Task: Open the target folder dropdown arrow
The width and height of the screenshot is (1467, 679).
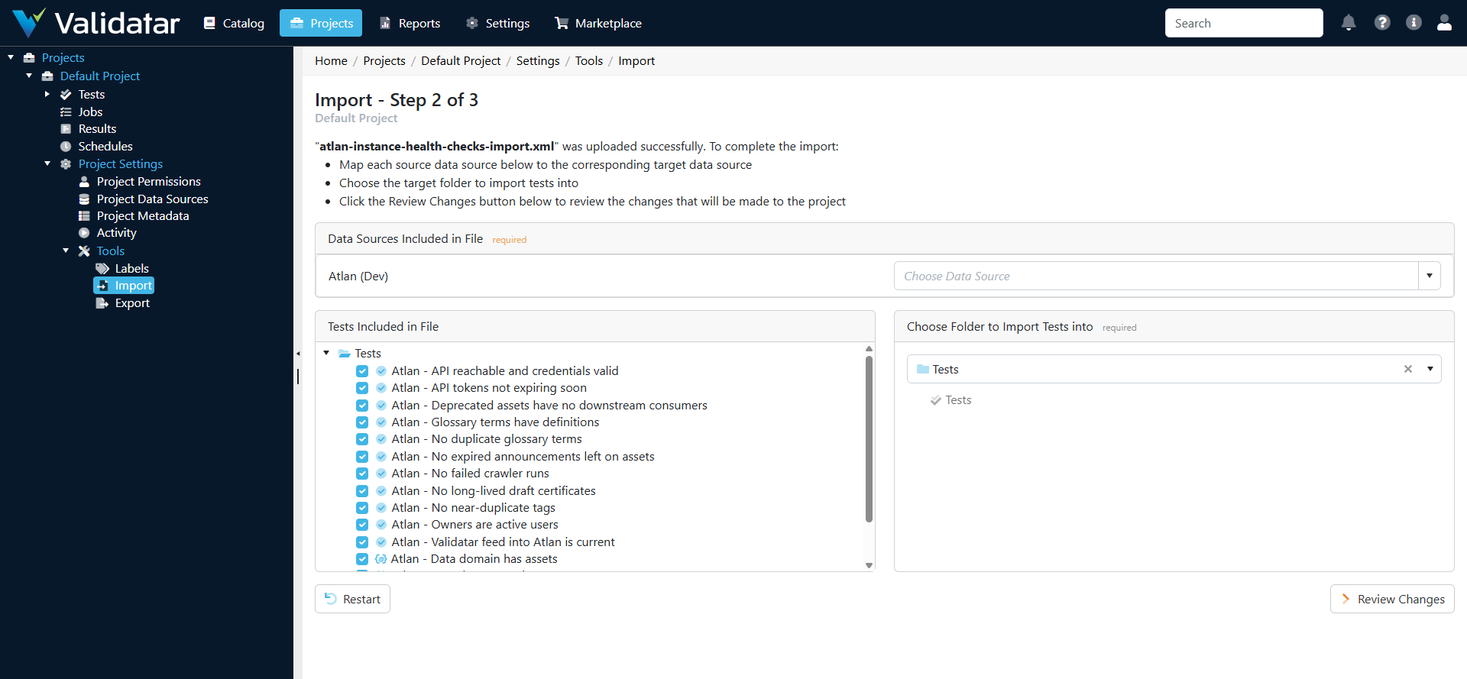Action: pyautogui.click(x=1430, y=369)
